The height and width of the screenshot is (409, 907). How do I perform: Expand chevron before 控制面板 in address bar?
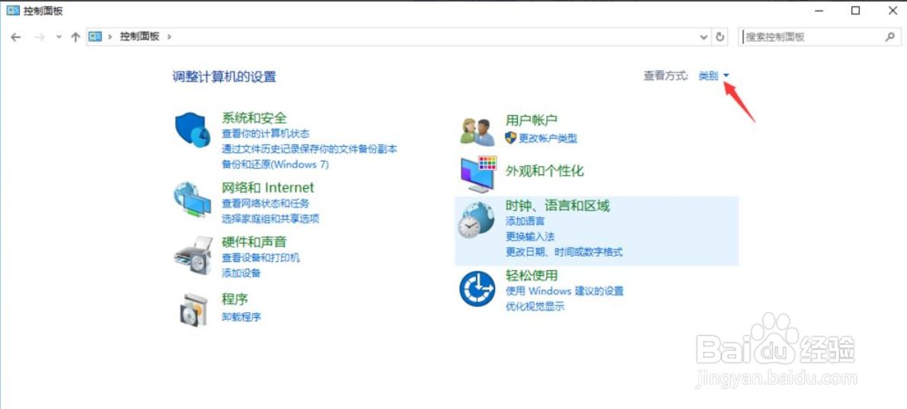[110, 36]
